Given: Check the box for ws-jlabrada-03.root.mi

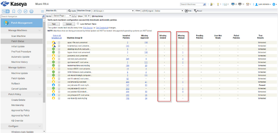Looking at the screenshot, I should pyautogui.click(x=59, y=88).
